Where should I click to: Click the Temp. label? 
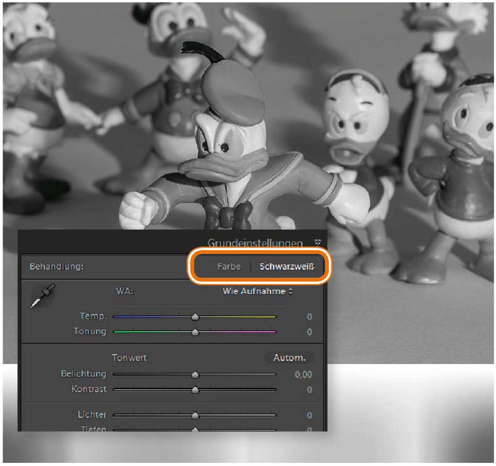click(93, 317)
